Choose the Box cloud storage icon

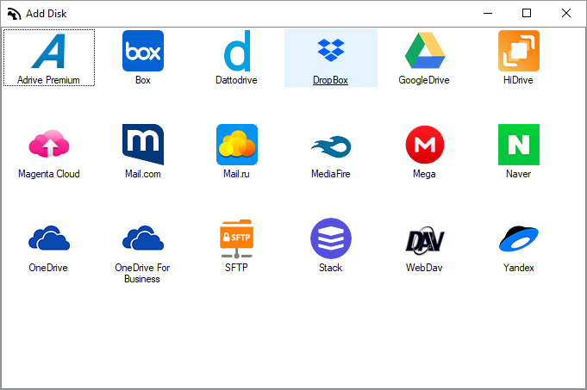click(x=143, y=51)
